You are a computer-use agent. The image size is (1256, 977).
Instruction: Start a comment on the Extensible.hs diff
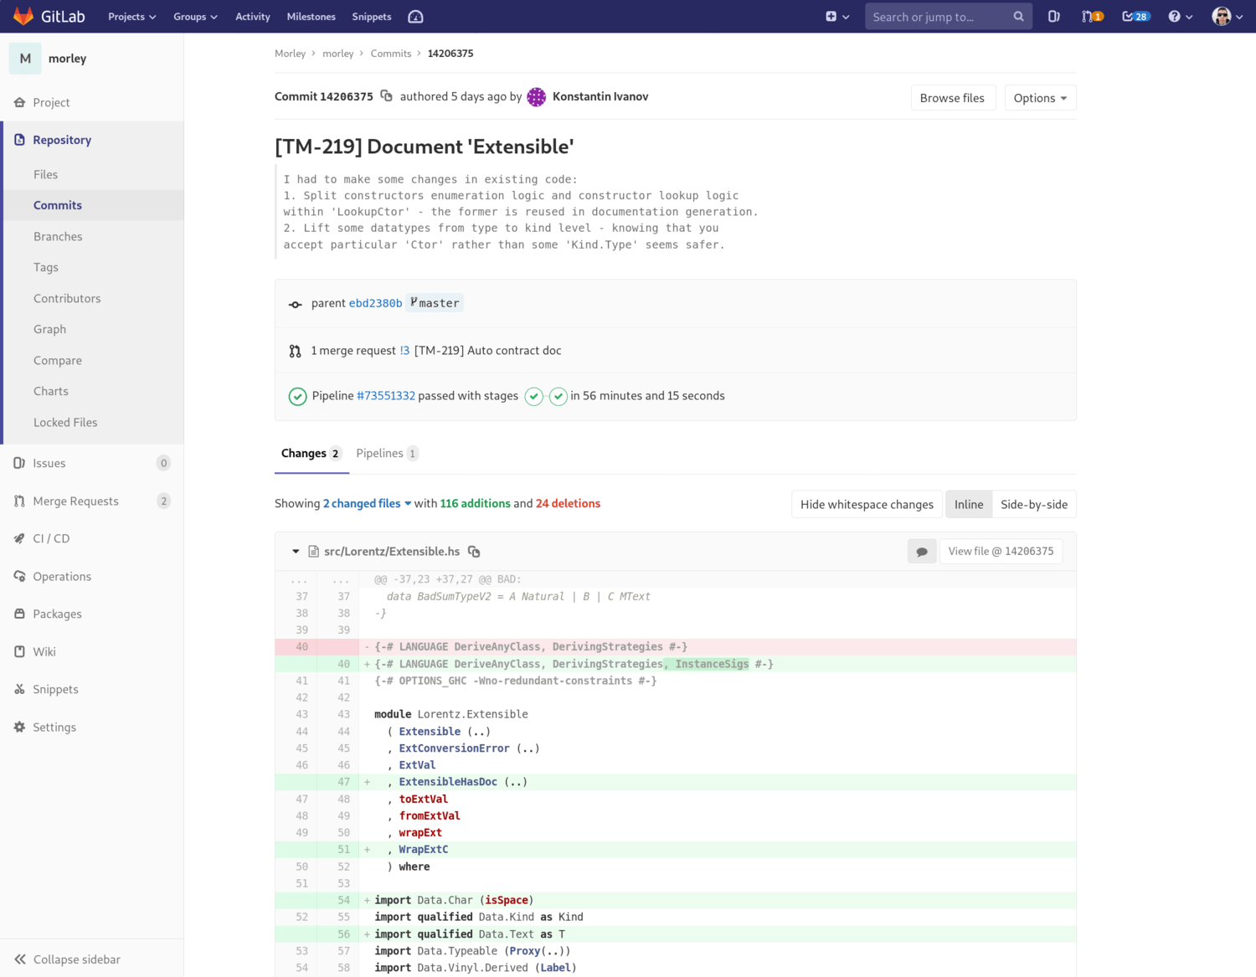point(922,551)
